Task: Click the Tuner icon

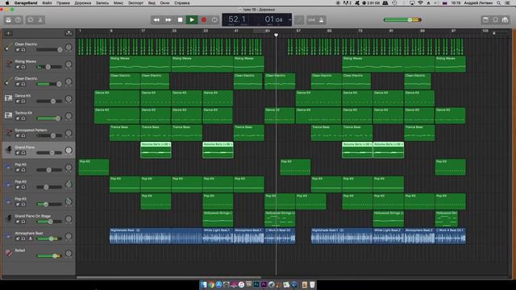Action: 299,19
